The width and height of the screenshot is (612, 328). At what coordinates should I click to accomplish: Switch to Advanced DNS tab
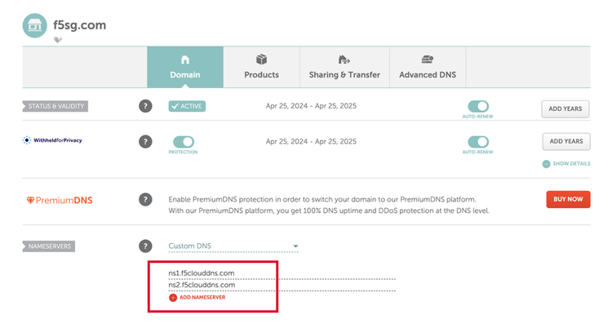point(428,68)
